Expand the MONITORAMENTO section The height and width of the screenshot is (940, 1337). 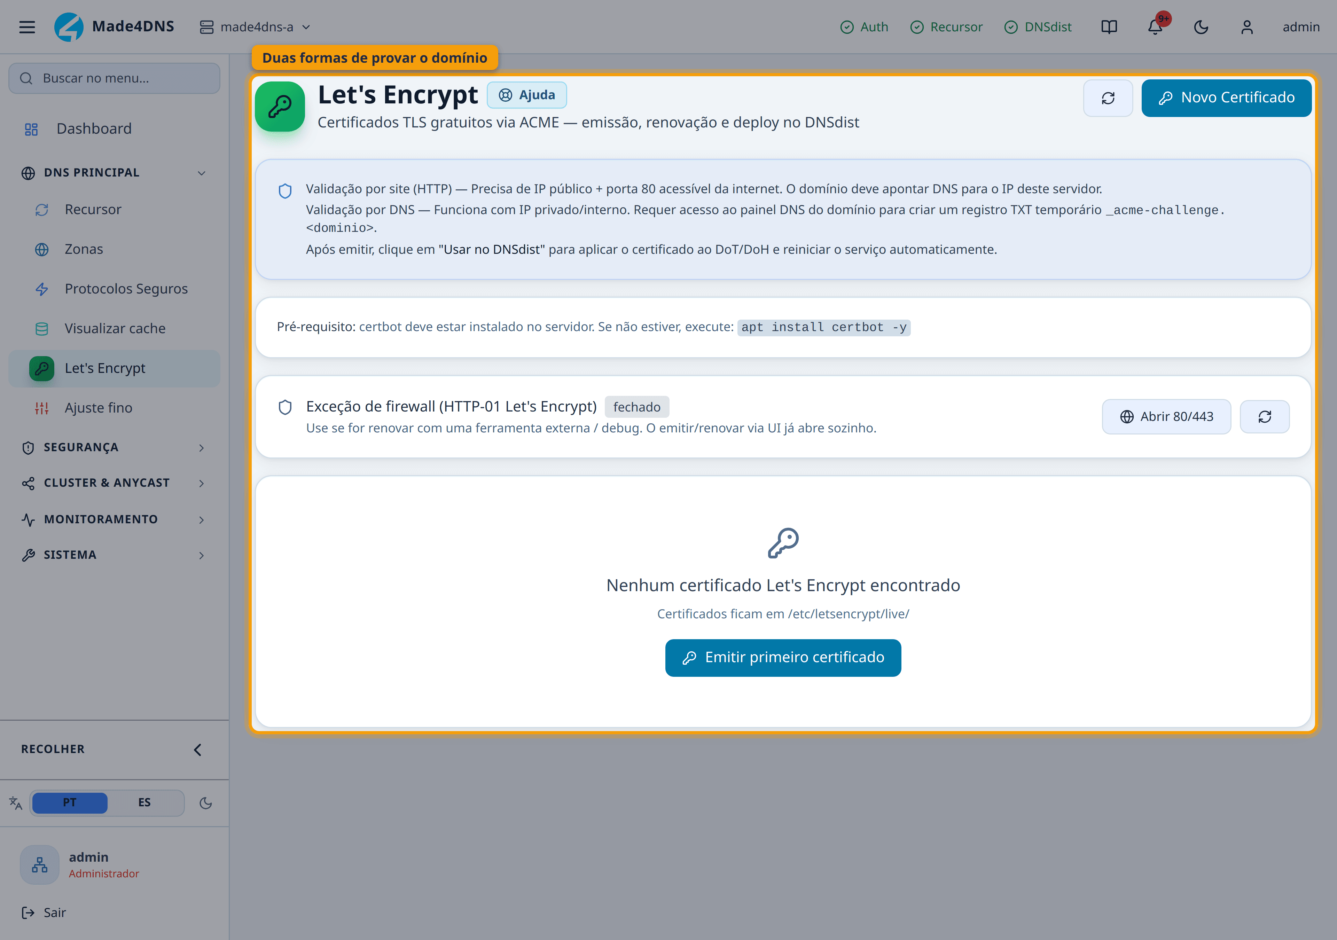114,519
